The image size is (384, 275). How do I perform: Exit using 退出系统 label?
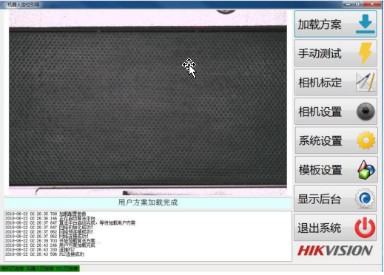click(x=320, y=228)
